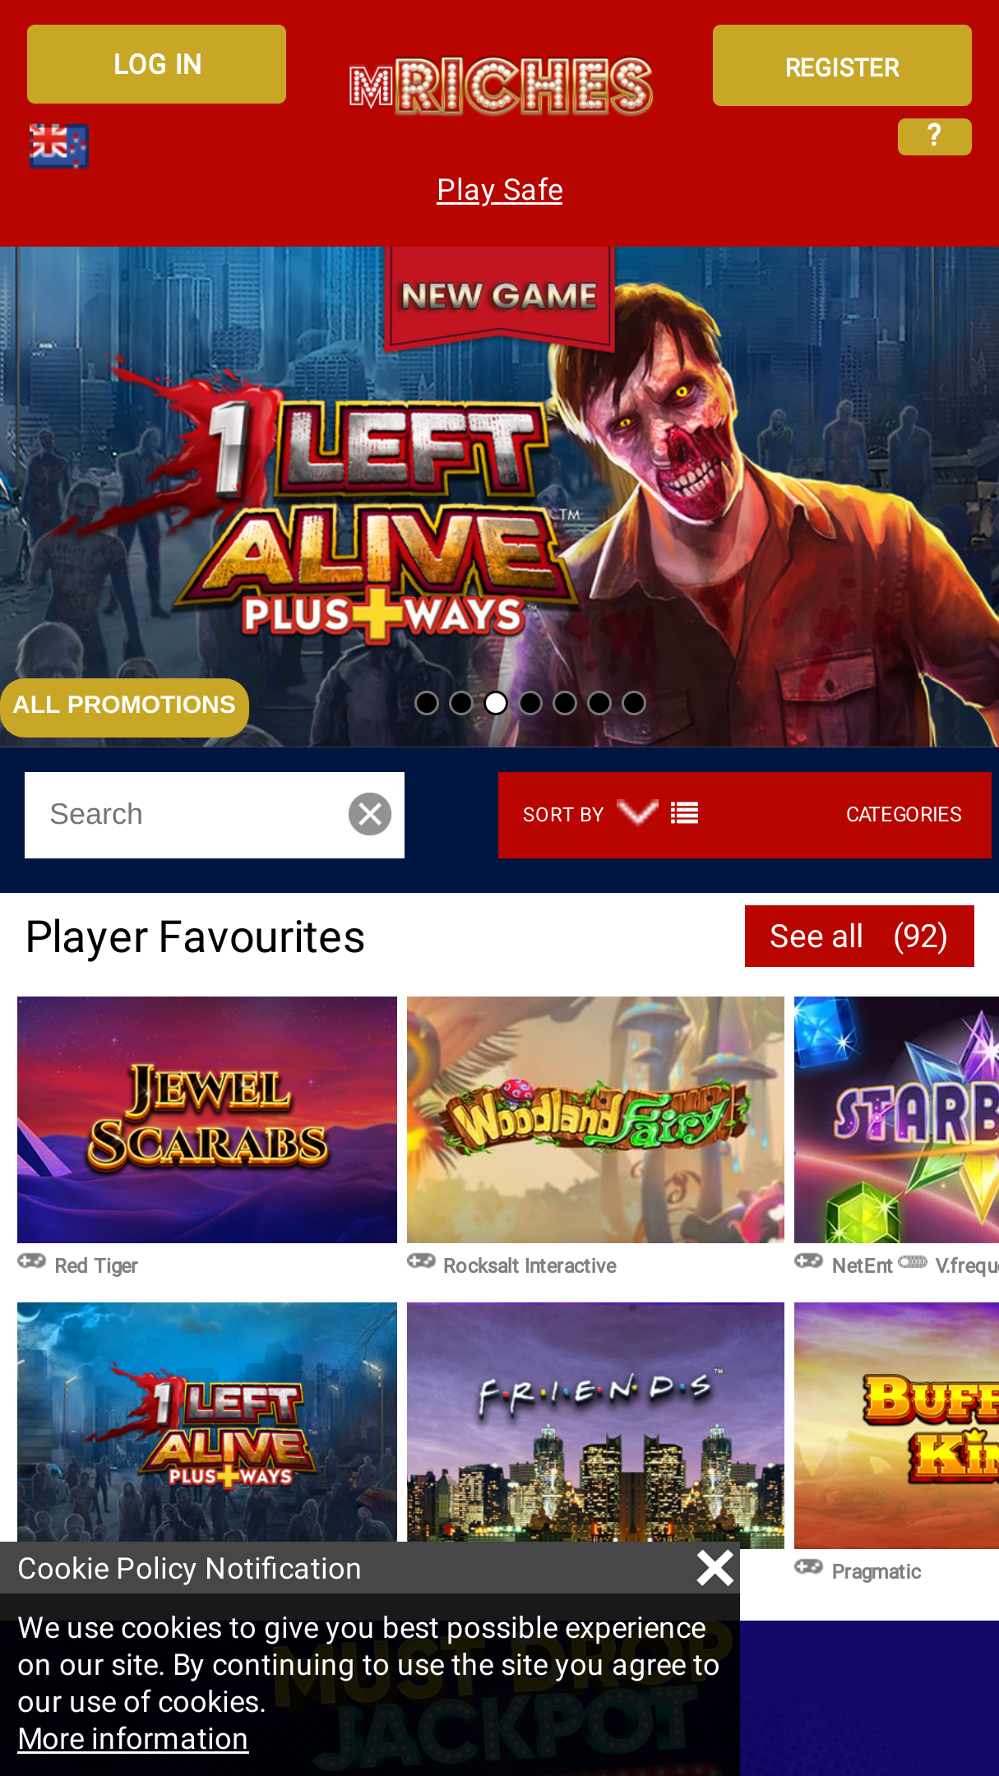This screenshot has width=999, height=1776.
Task: Click the gamepad icon beside Red Tiger
Action: pos(32,1261)
